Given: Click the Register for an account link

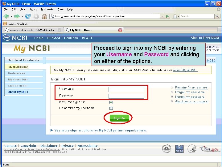Looking at the screenshot, I should click(x=191, y=88).
